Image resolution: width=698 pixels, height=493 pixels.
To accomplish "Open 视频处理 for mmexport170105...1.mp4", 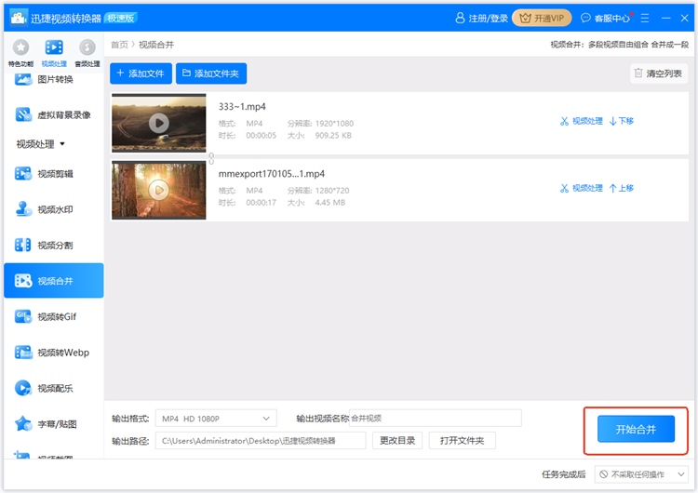I will tap(582, 188).
